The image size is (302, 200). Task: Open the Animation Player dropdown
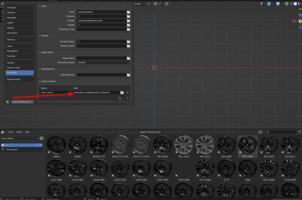click(103, 63)
